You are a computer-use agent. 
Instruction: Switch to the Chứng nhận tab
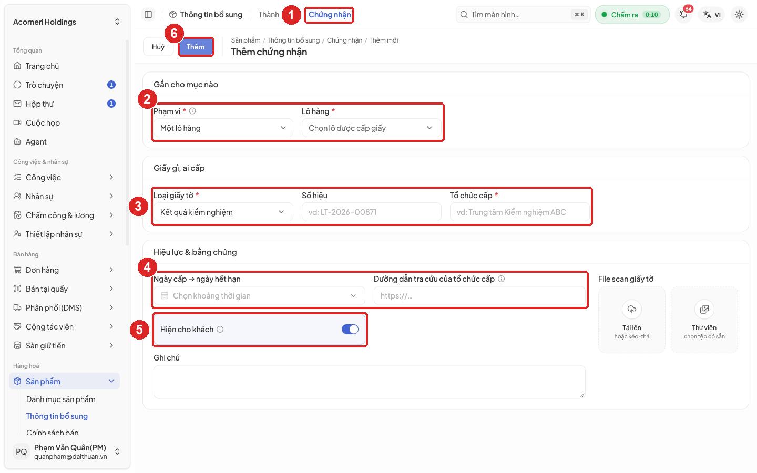click(x=330, y=15)
